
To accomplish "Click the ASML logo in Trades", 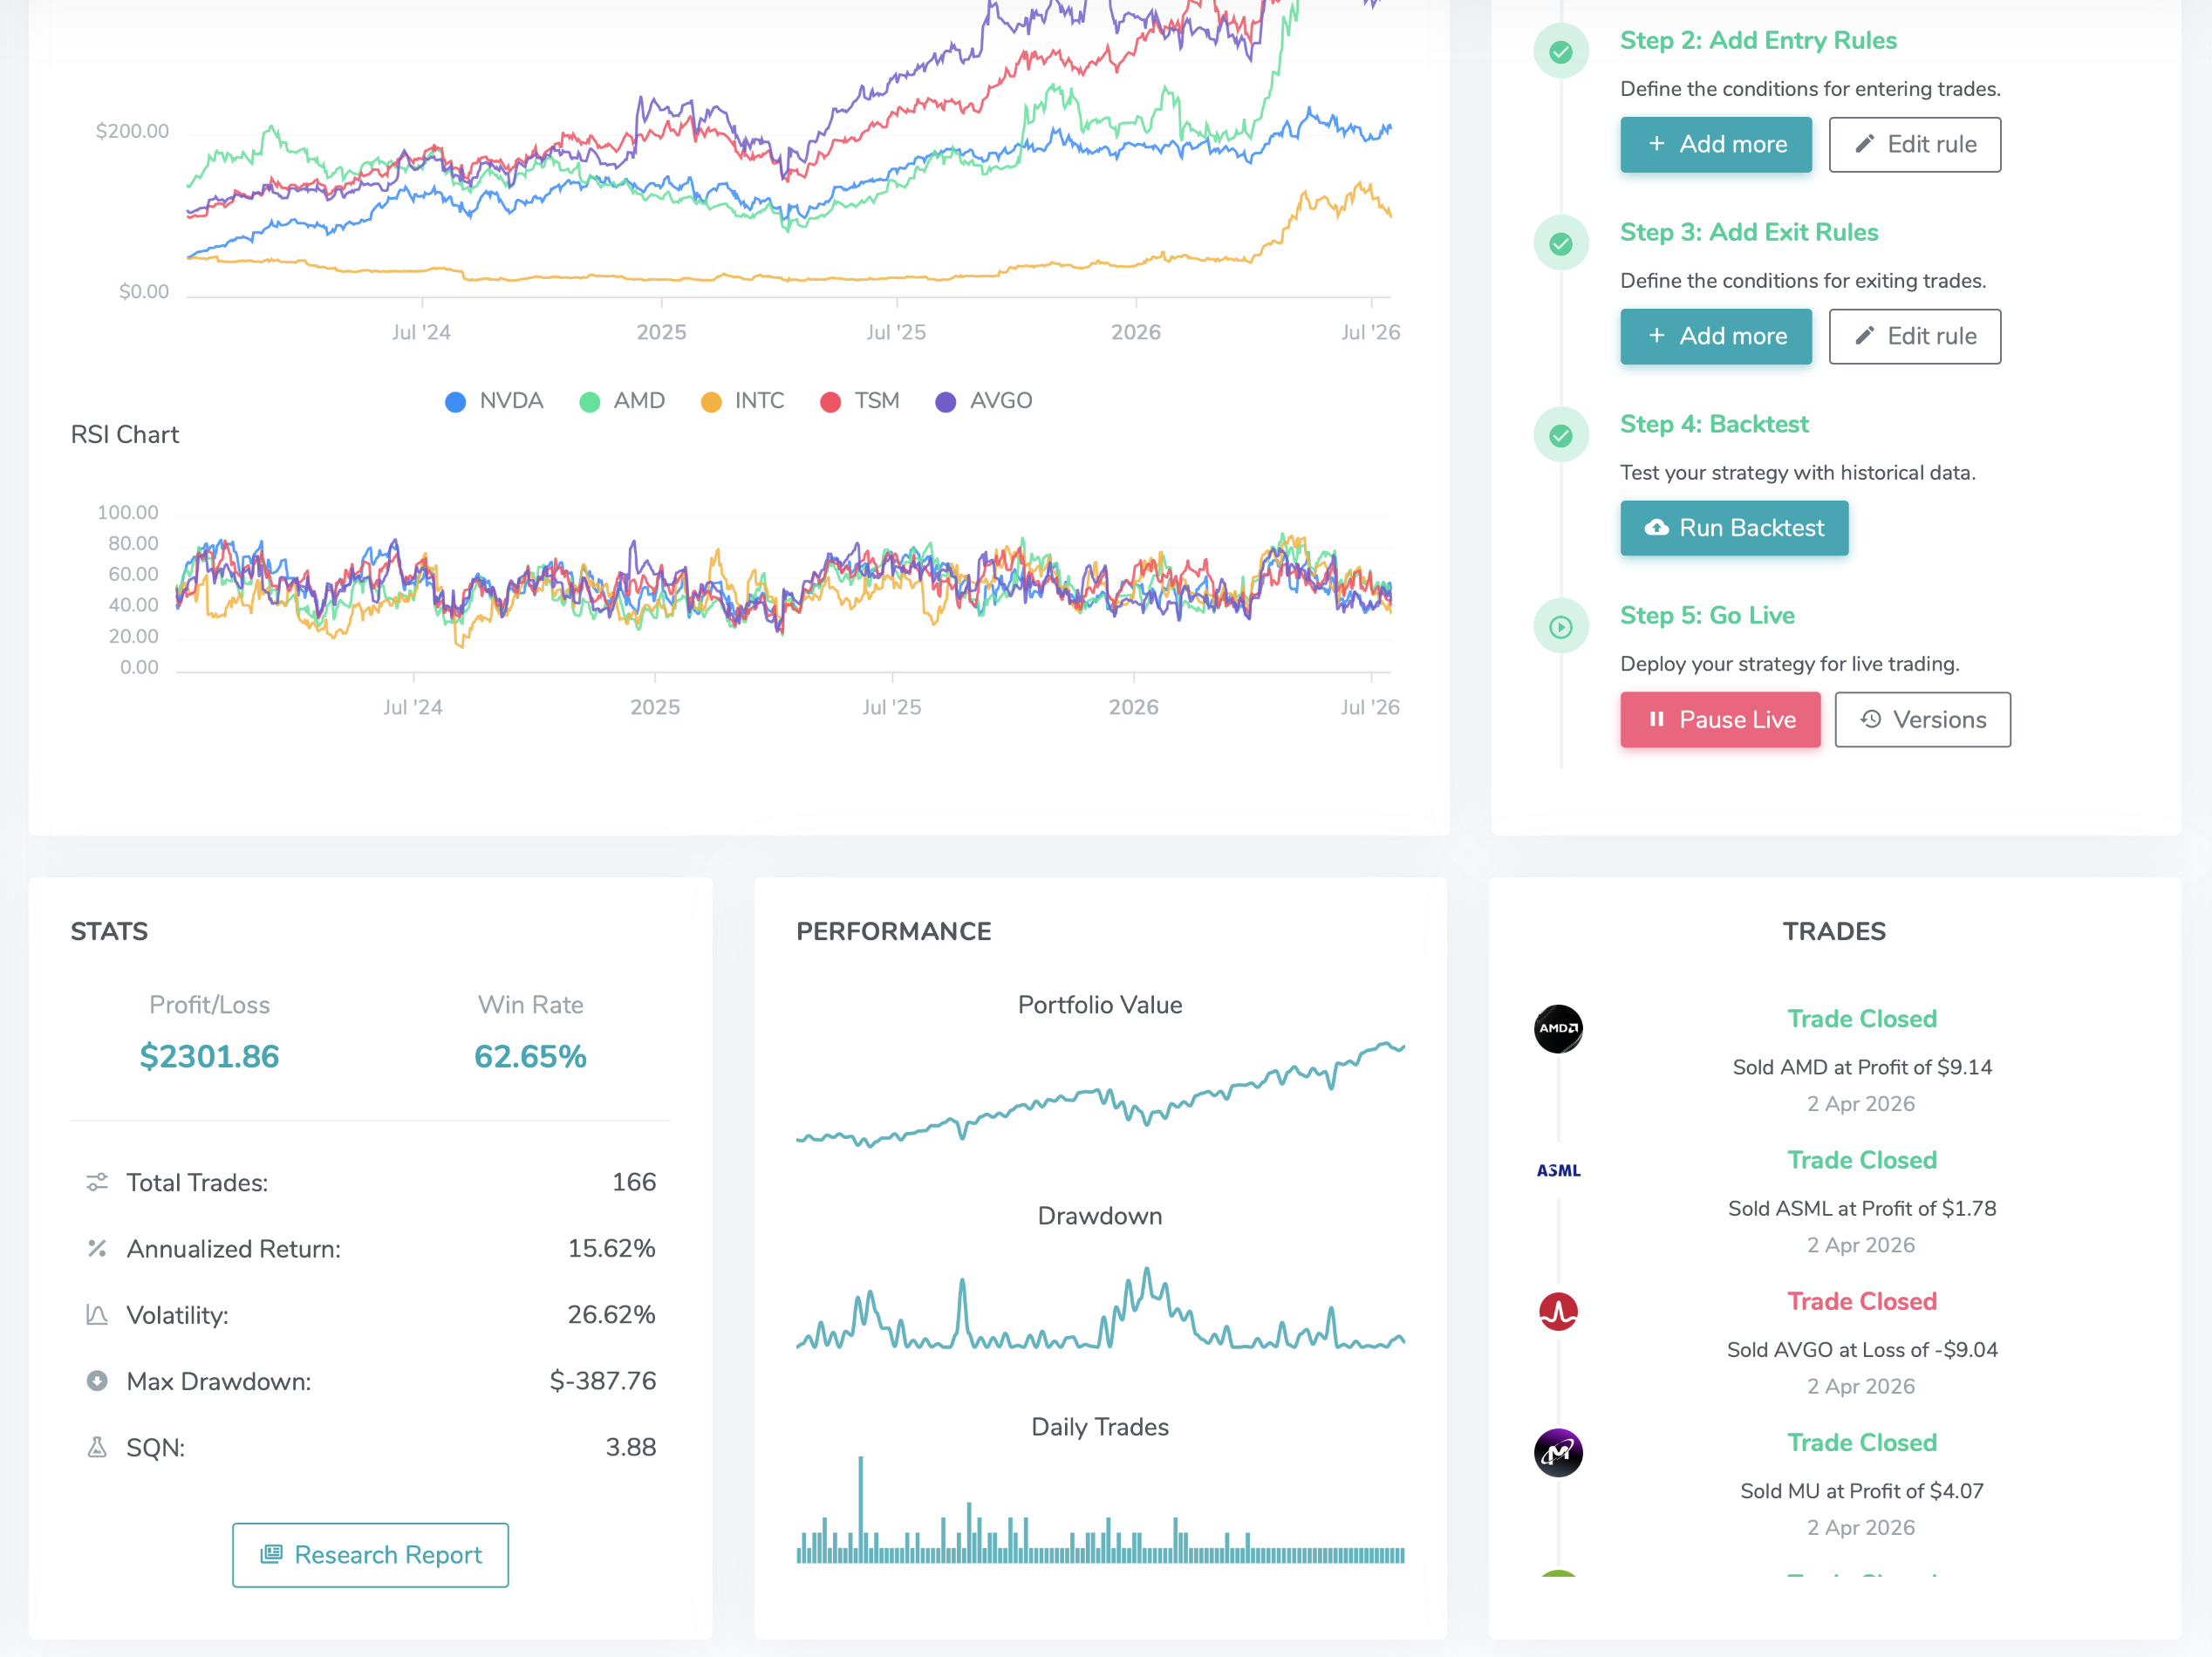I will click(1558, 1171).
